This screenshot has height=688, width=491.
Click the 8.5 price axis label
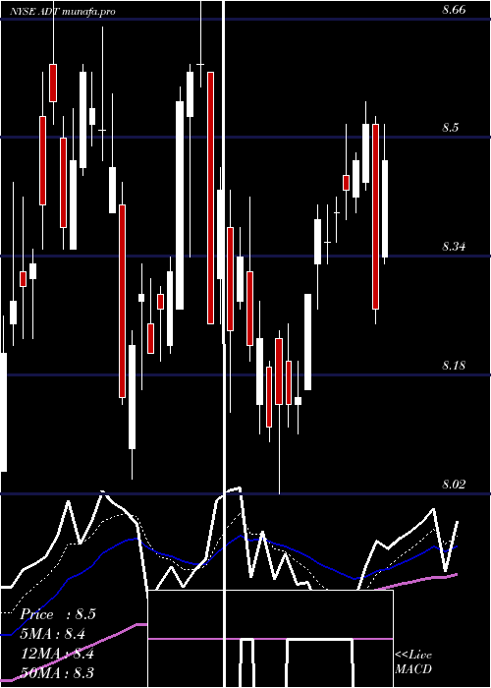point(450,128)
